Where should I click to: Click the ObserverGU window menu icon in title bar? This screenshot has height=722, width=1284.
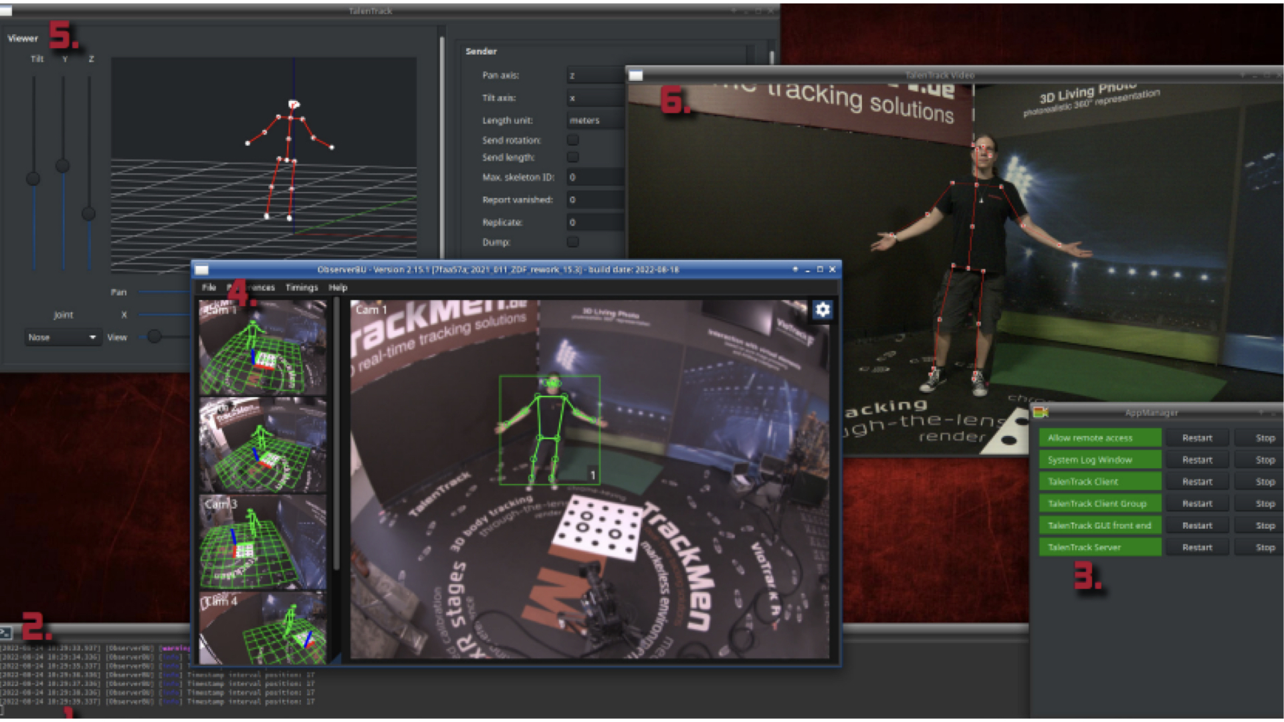pos(202,270)
